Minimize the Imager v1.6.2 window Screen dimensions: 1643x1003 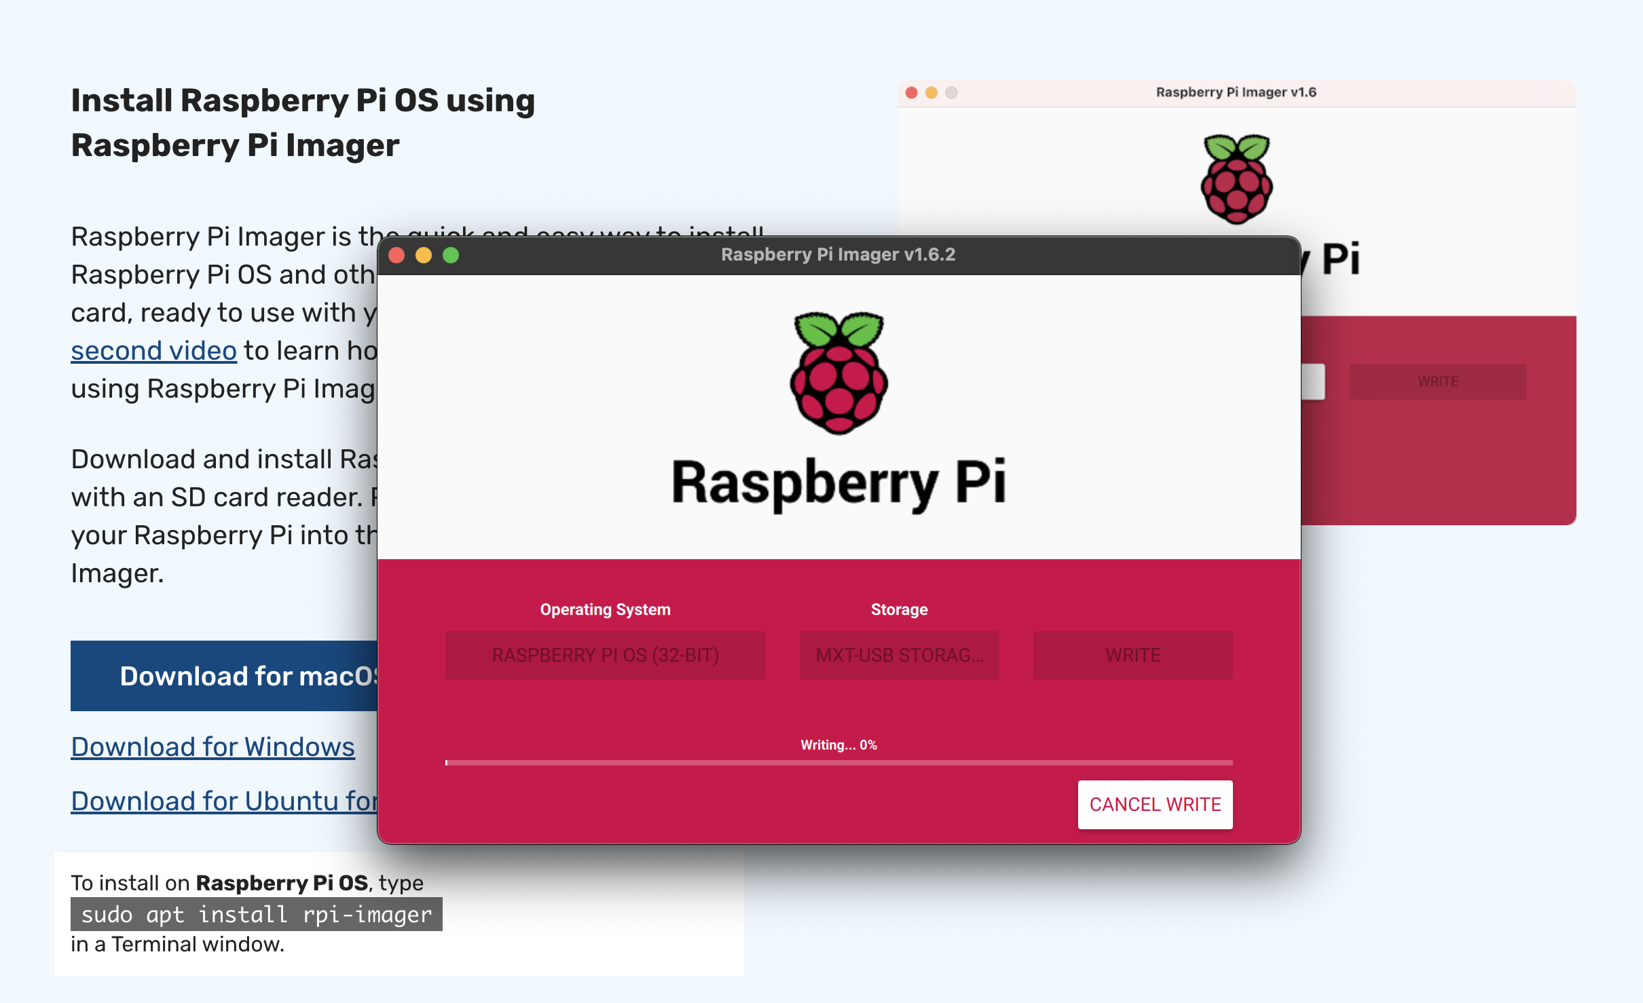pyautogui.click(x=424, y=255)
